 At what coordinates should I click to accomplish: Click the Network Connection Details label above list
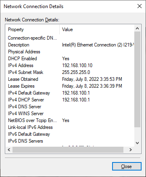tap(32, 20)
